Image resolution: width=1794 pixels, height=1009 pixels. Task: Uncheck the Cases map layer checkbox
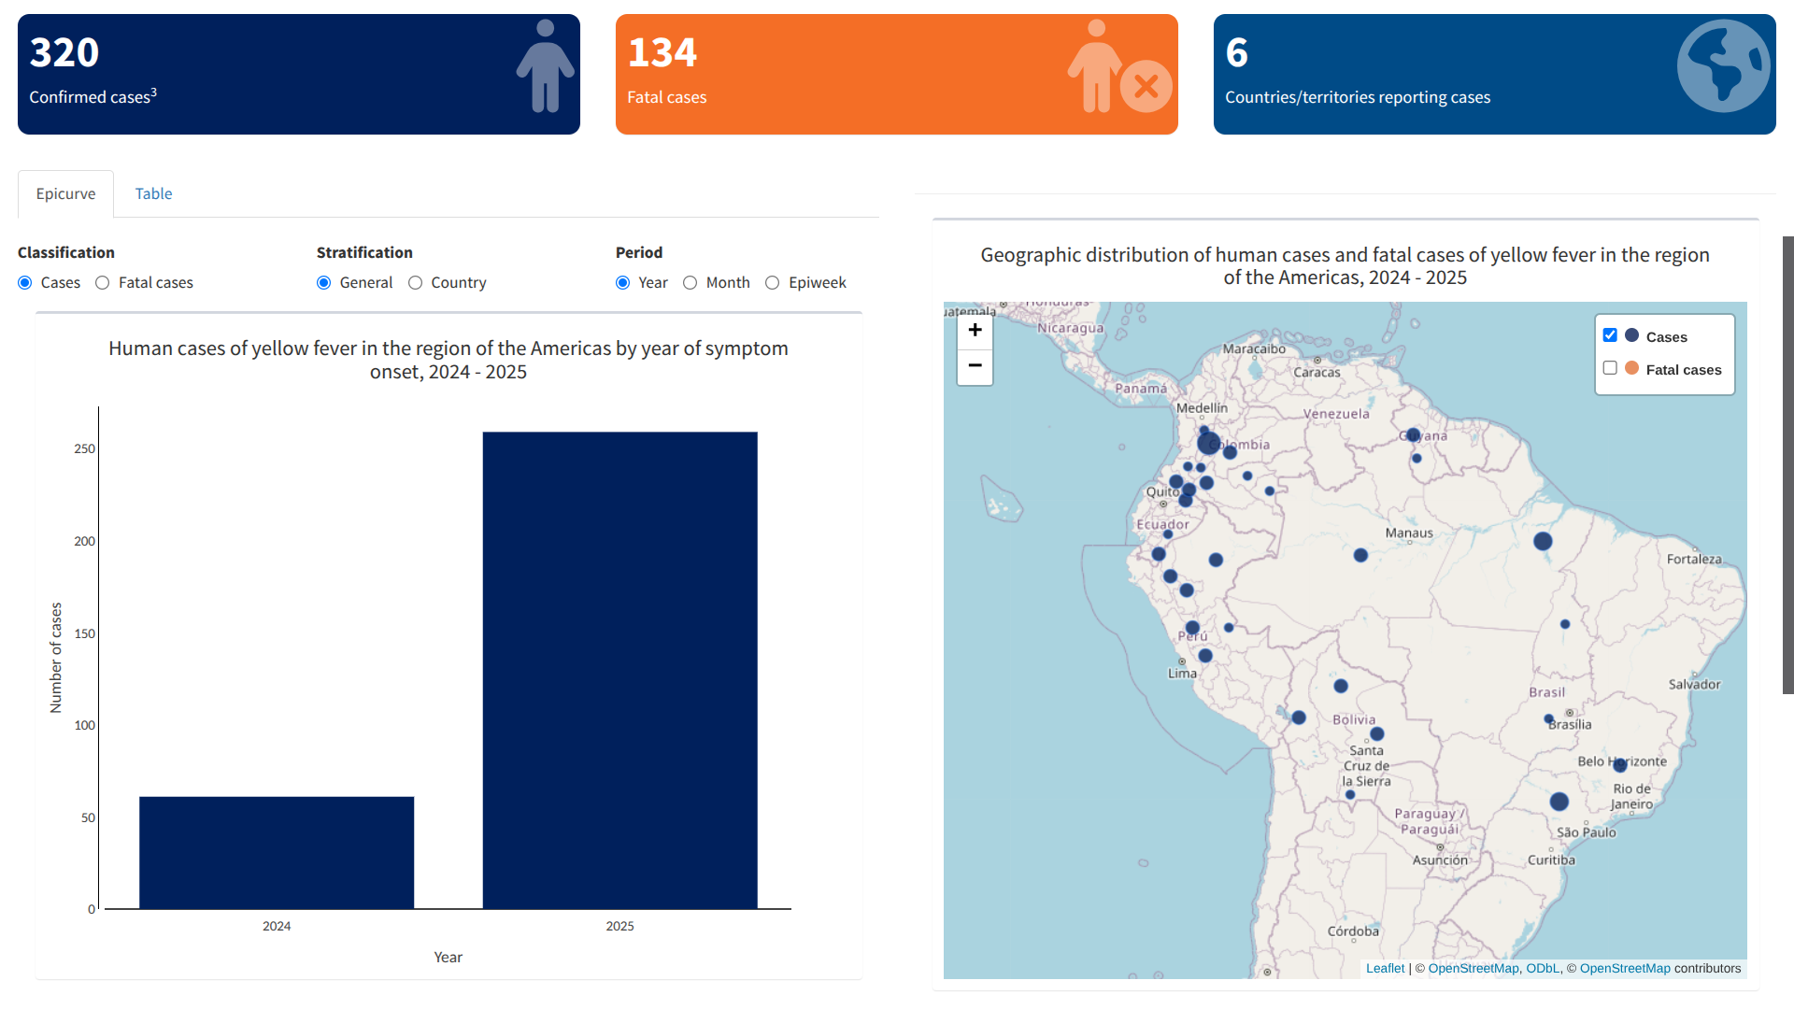(1610, 335)
